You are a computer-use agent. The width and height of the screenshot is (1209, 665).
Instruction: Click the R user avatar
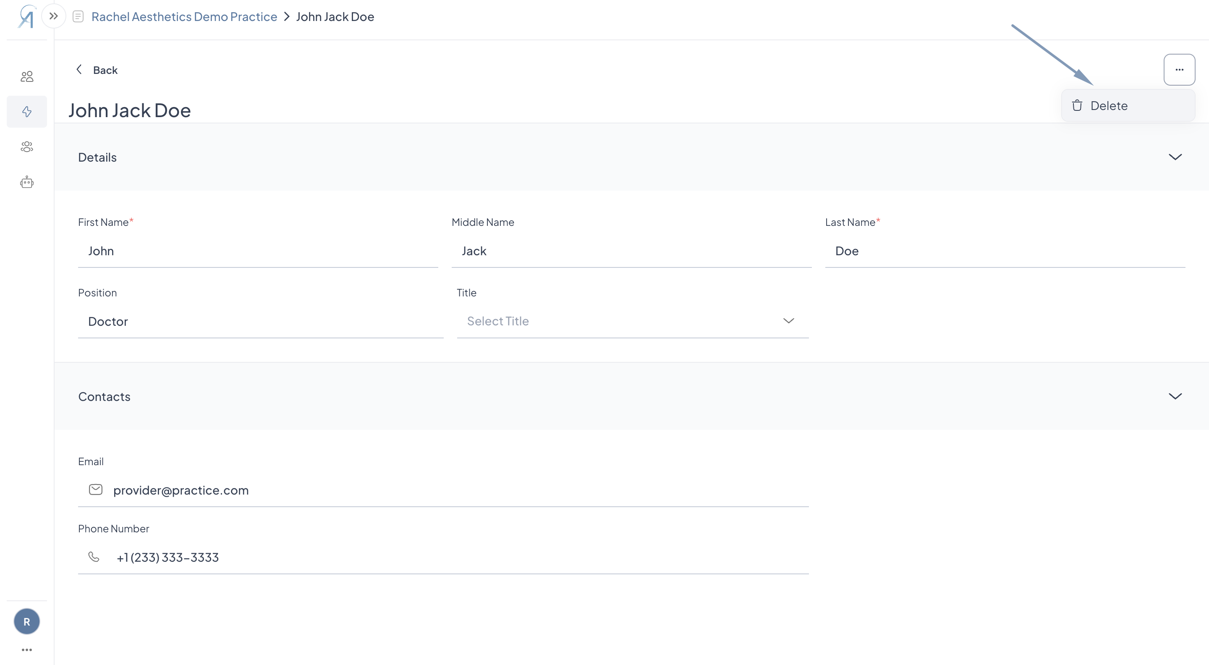(27, 621)
